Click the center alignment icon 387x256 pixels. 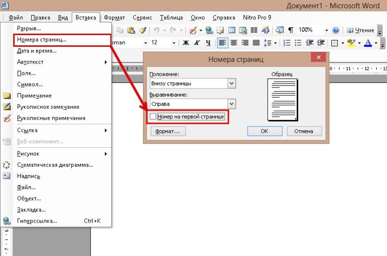tap(234, 43)
